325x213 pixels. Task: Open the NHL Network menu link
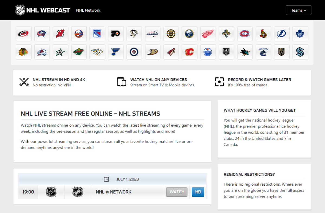pyautogui.click(x=88, y=10)
